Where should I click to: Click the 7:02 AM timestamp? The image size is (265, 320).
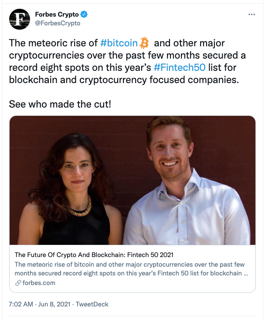click(x=21, y=304)
